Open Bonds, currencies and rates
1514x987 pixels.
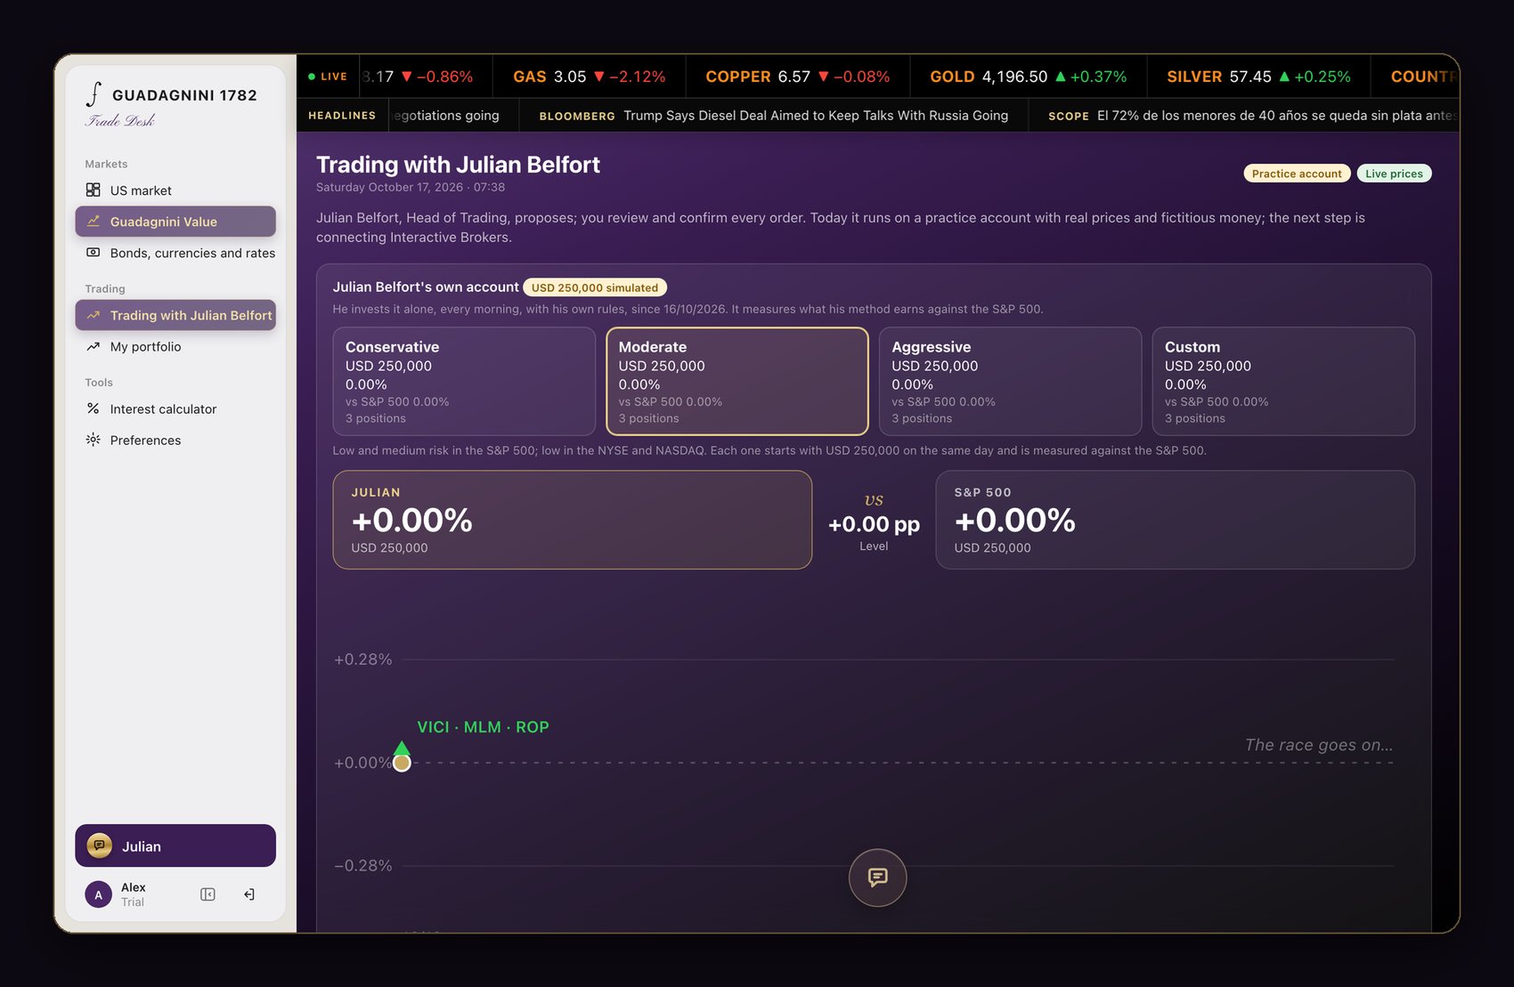[175, 253]
